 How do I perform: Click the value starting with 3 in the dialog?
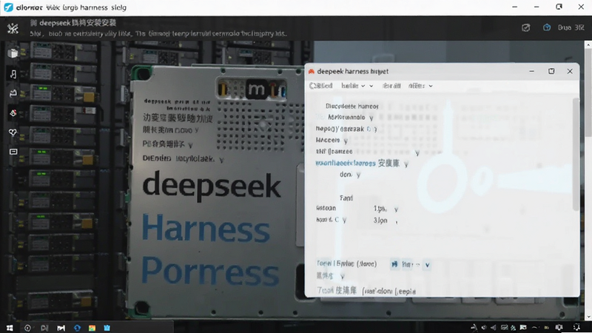(x=380, y=220)
